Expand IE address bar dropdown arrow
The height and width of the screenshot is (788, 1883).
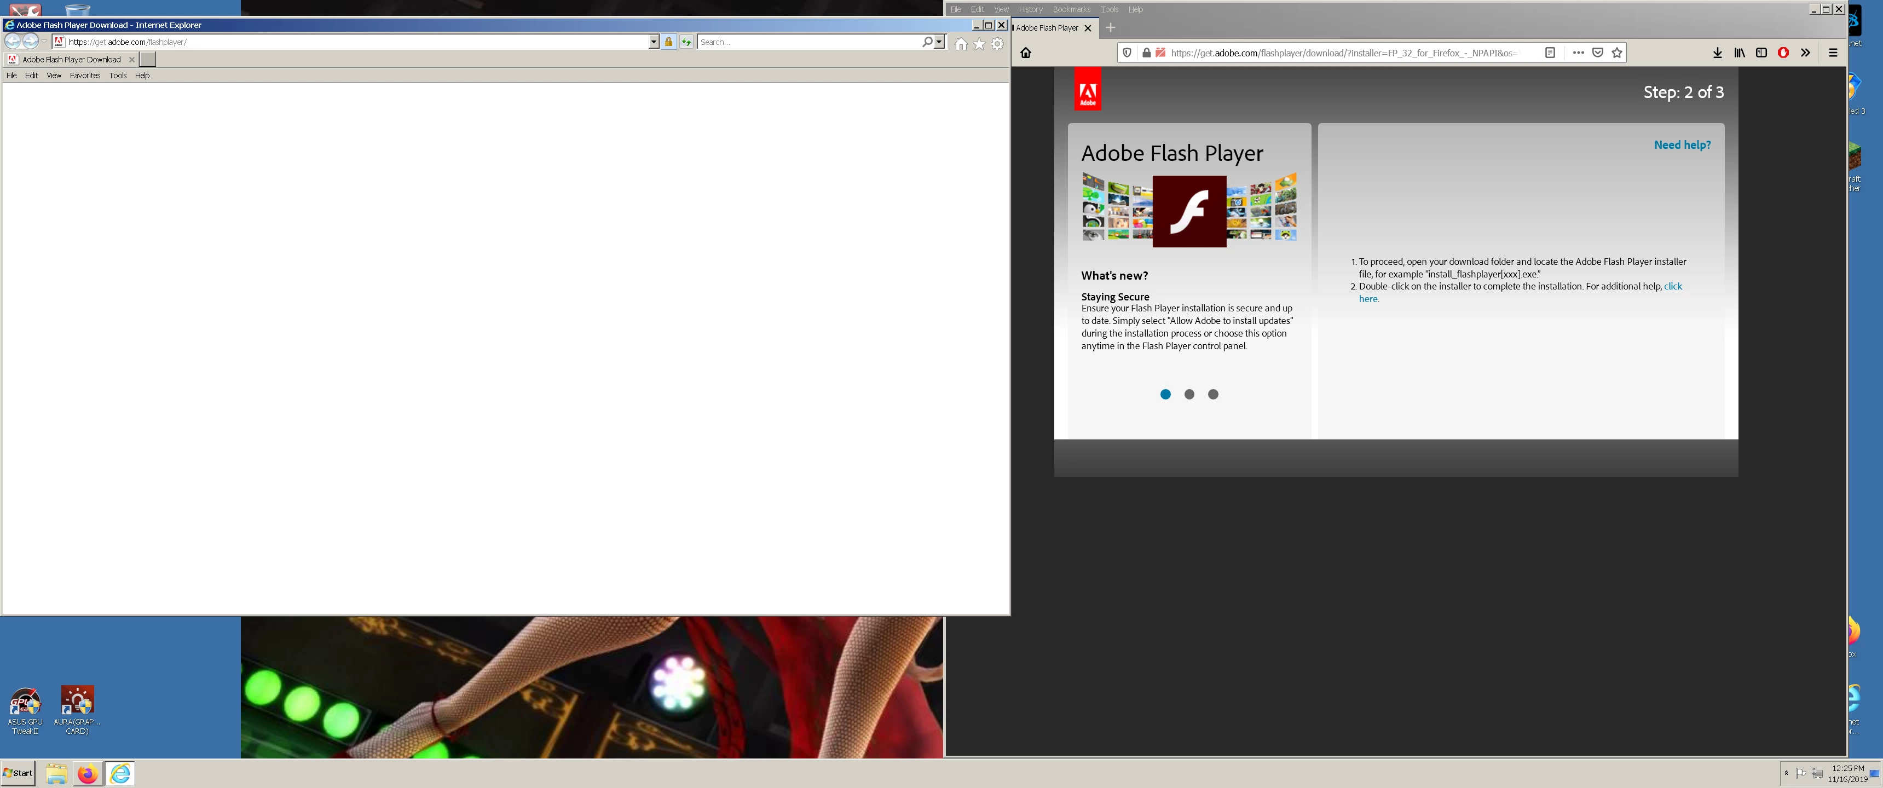(x=654, y=42)
